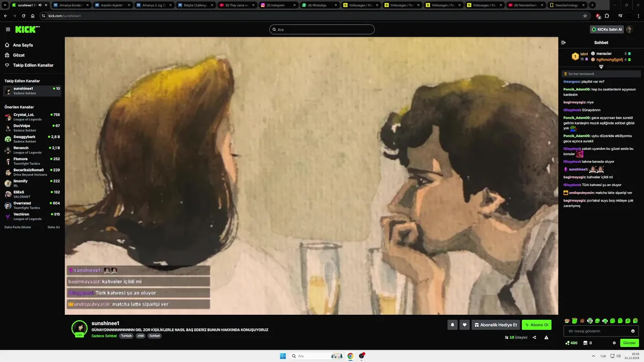This screenshot has width=644, height=362.
Task: Click username Poncik_Adam06 in first chat message
Action: (x=577, y=89)
